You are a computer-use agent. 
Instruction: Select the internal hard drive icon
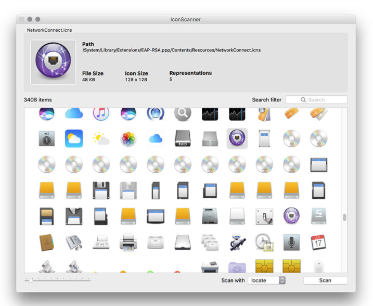210,216
